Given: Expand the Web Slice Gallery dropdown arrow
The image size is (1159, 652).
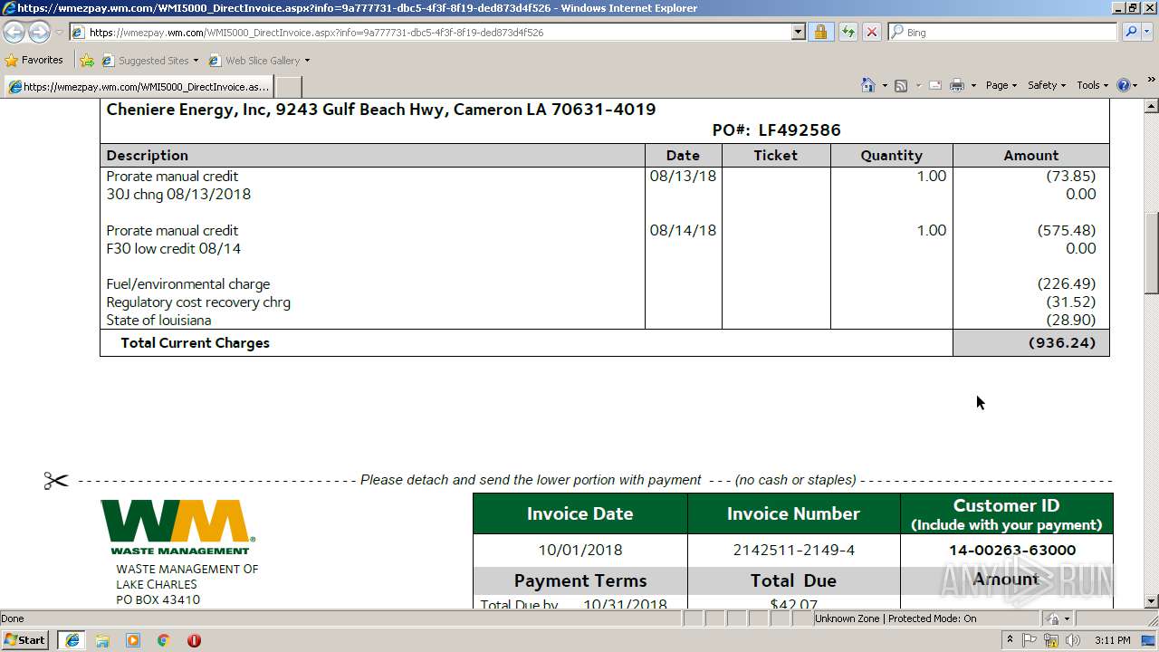Looking at the screenshot, I should 307,61.
